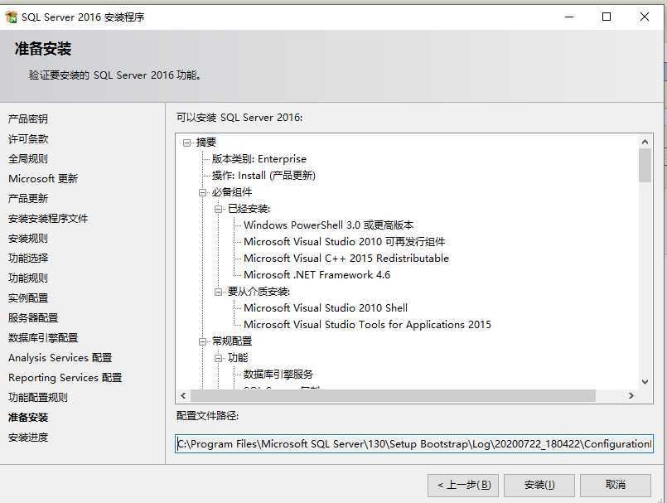Select 实例配置 step in sidebar

click(28, 297)
